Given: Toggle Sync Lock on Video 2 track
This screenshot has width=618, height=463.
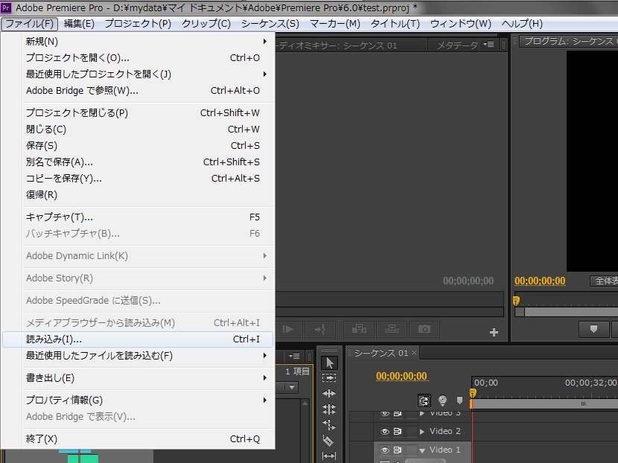Looking at the screenshot, I should tap(398, 432).
